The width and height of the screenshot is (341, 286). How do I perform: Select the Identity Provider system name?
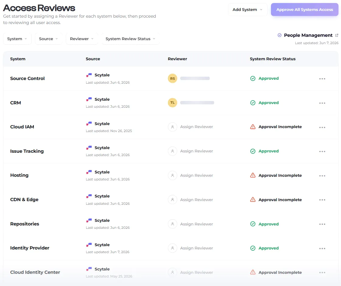coord(30,248)
